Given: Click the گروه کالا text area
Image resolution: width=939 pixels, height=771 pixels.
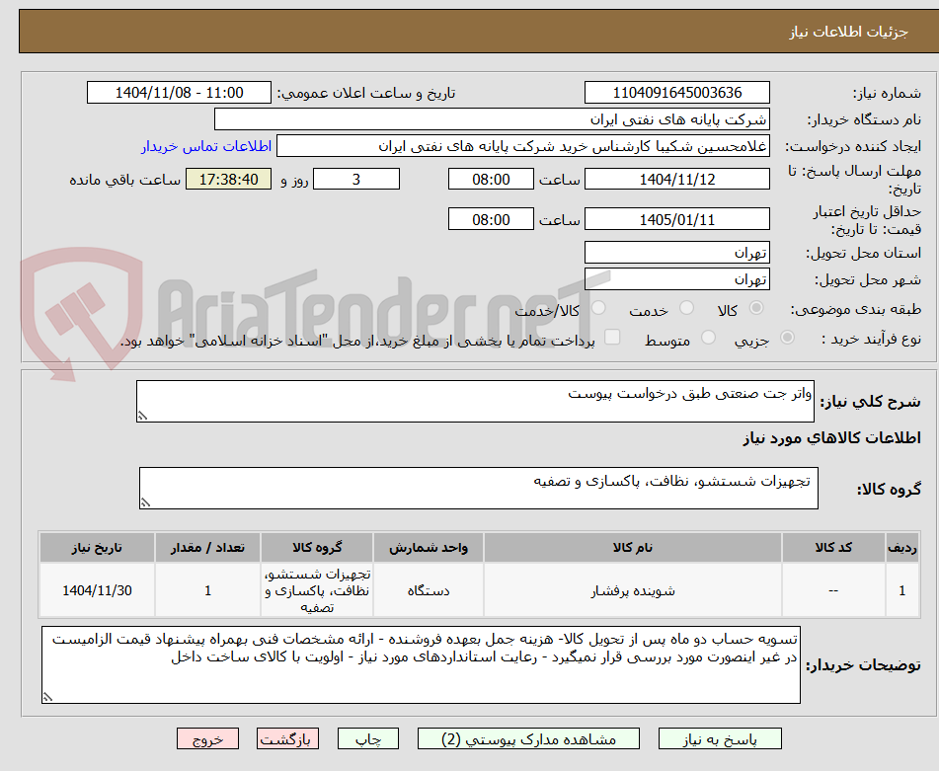Looking at the screenshot, I should point(479,489).
